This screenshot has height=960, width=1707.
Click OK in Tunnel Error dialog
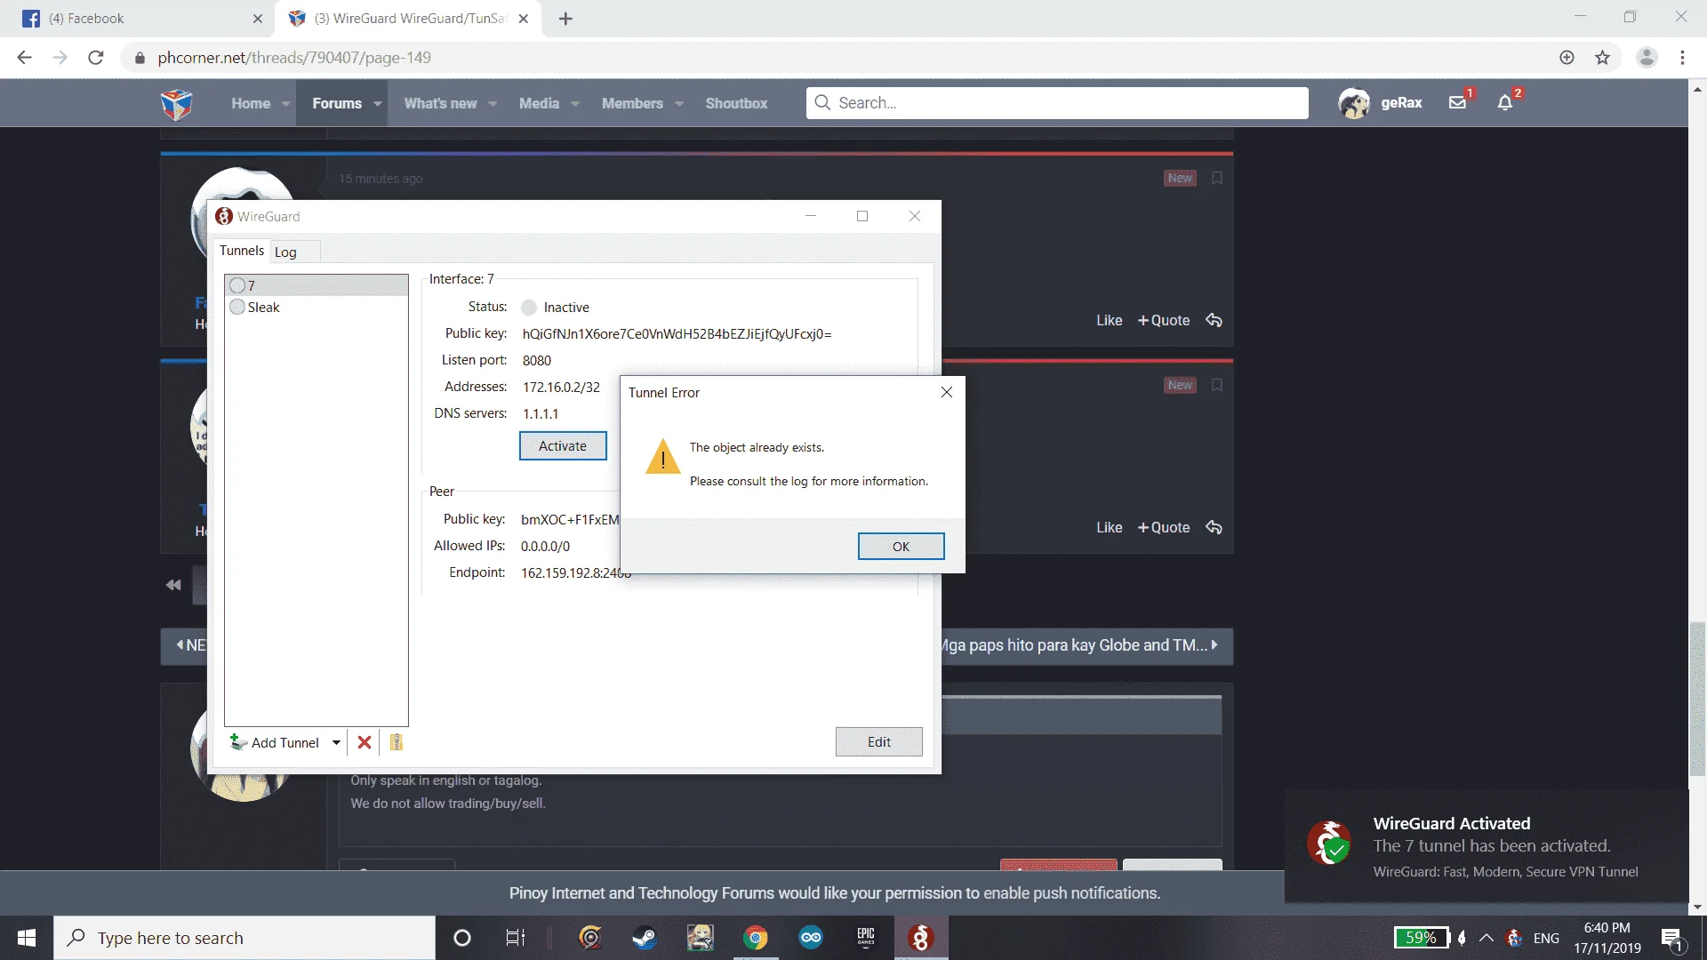click(x=901, y=546)
